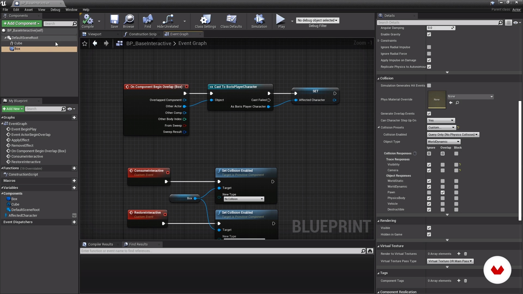
Task: Open Class Defaults icon
Action: click(x=231, y=21)
